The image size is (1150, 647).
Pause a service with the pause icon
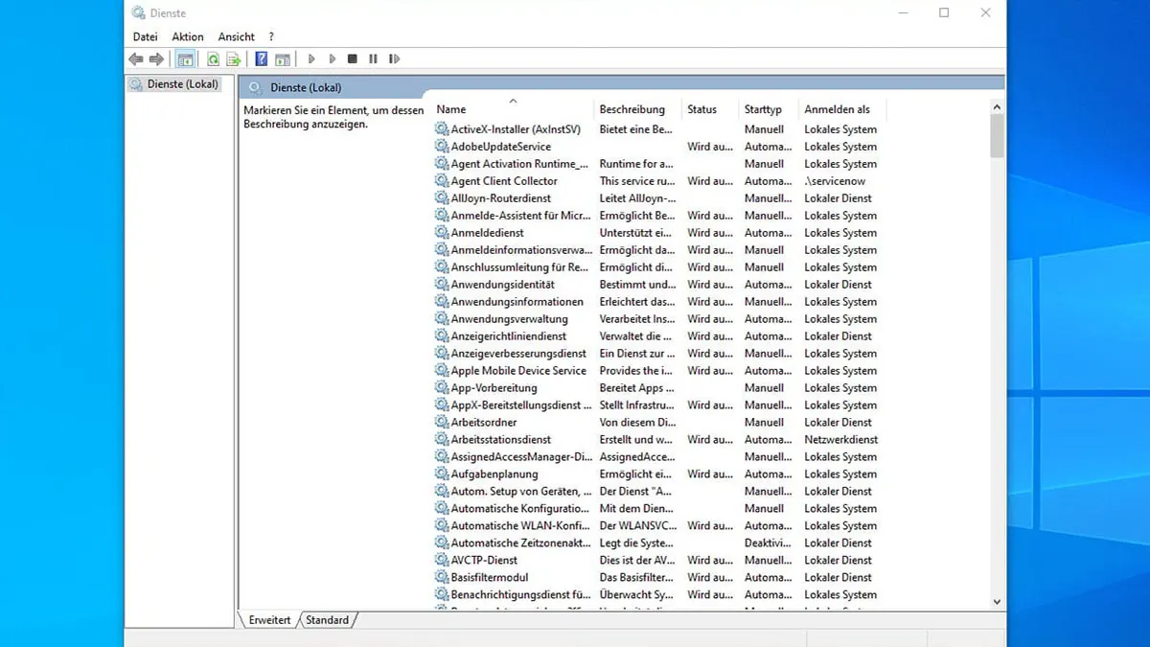point(372,58)
